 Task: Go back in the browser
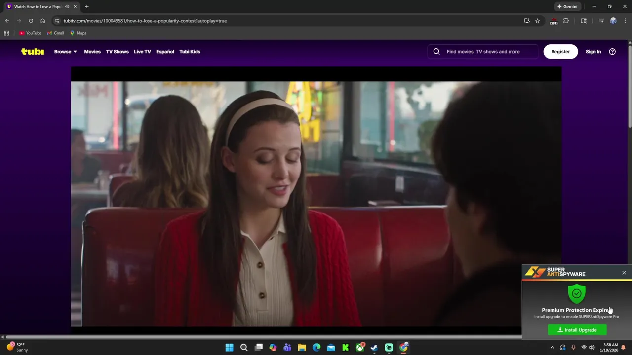[x=7, y=21]
